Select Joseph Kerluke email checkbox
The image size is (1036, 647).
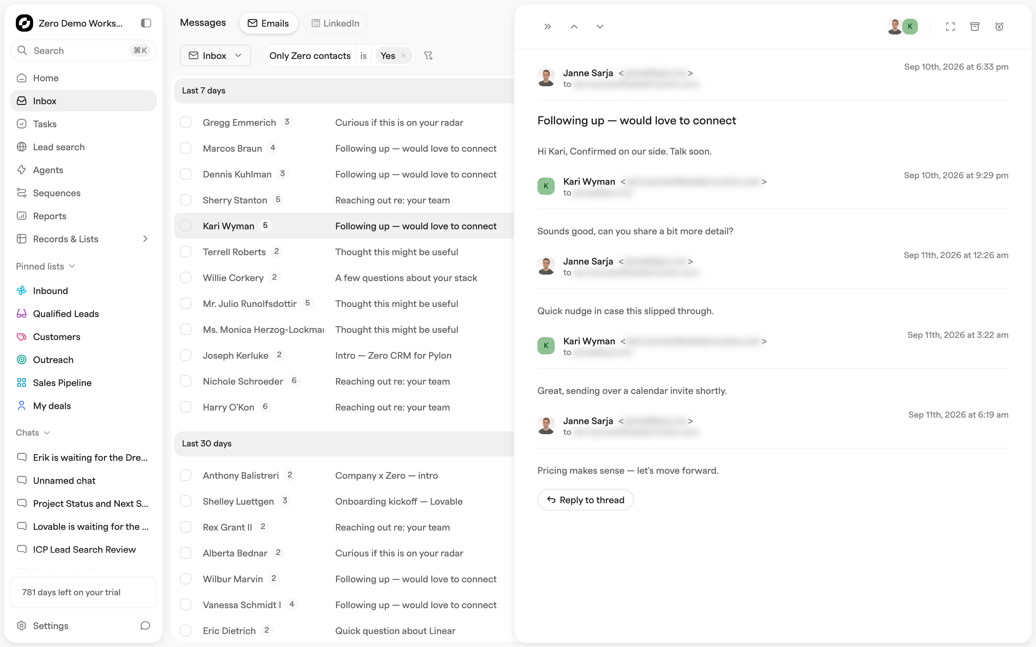[186, 355]
